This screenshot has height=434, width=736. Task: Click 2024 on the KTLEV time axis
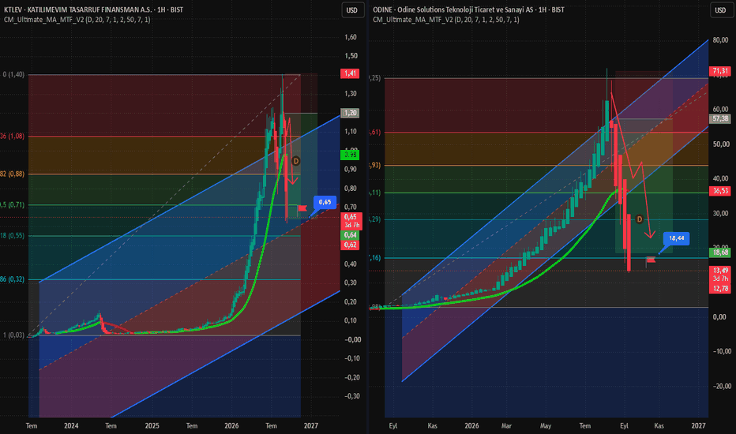point(71,426)
